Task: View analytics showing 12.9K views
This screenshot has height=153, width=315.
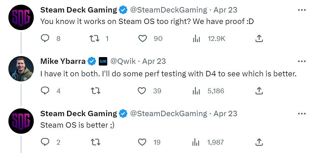Action: (x=196, y=39)
